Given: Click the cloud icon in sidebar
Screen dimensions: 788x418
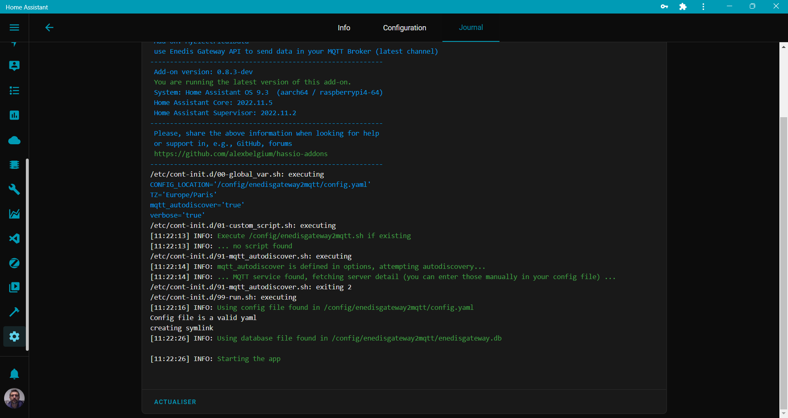Looking at the screenshot, I should [x=14, y=140].
